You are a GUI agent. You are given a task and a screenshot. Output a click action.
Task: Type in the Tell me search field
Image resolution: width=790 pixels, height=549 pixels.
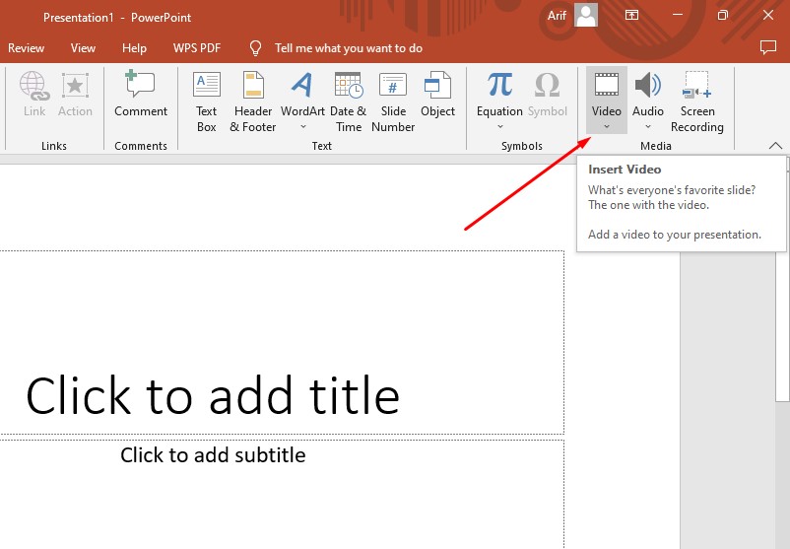(348, 48)
